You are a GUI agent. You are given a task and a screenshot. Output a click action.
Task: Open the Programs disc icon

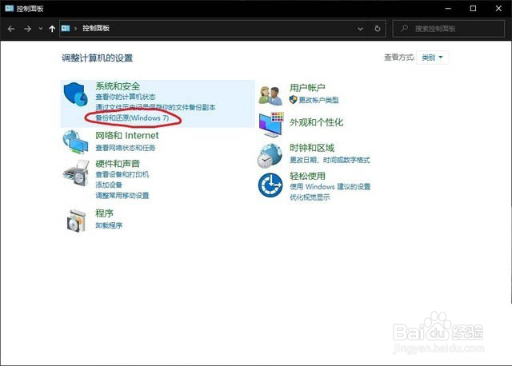click(x=77, y=221)
